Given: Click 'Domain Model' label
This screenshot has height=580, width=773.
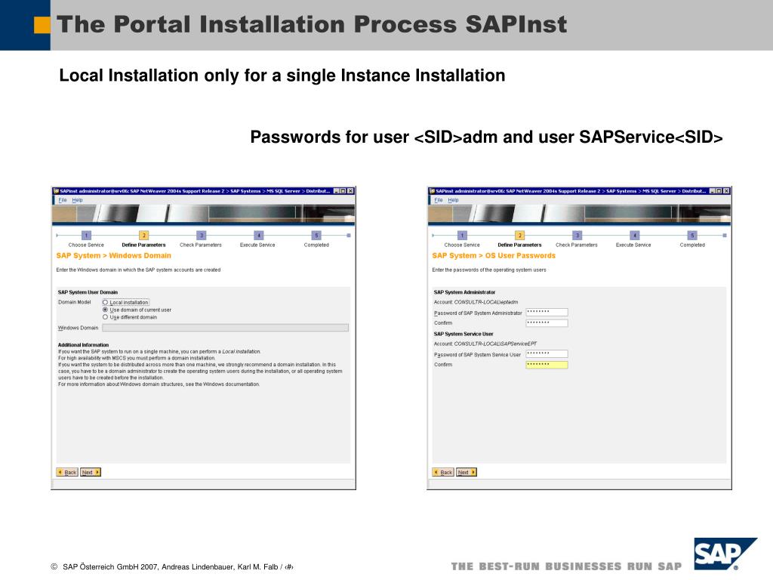Looking at the screenshot, I should coord(75,302).
